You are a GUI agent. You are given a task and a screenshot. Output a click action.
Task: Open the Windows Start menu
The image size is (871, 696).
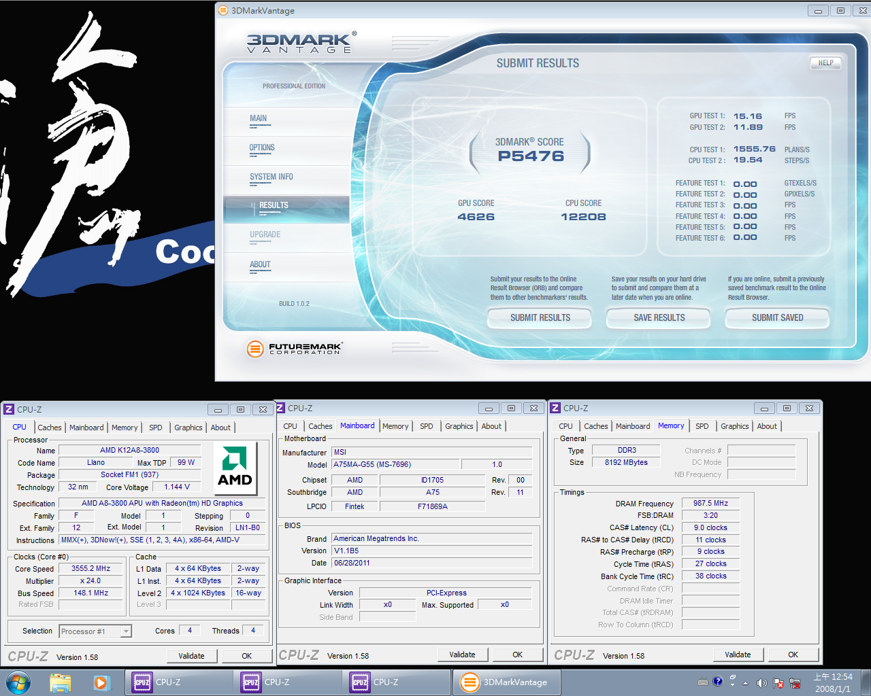tap(18, 682)
